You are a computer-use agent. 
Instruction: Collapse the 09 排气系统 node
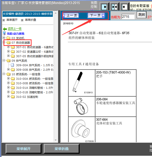click(x=4, y=60)
